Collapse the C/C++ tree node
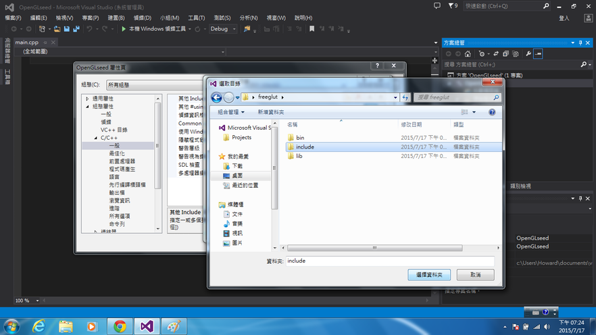Image resolution: width=596 pixels, height=335 pixels. pos(96,138)
